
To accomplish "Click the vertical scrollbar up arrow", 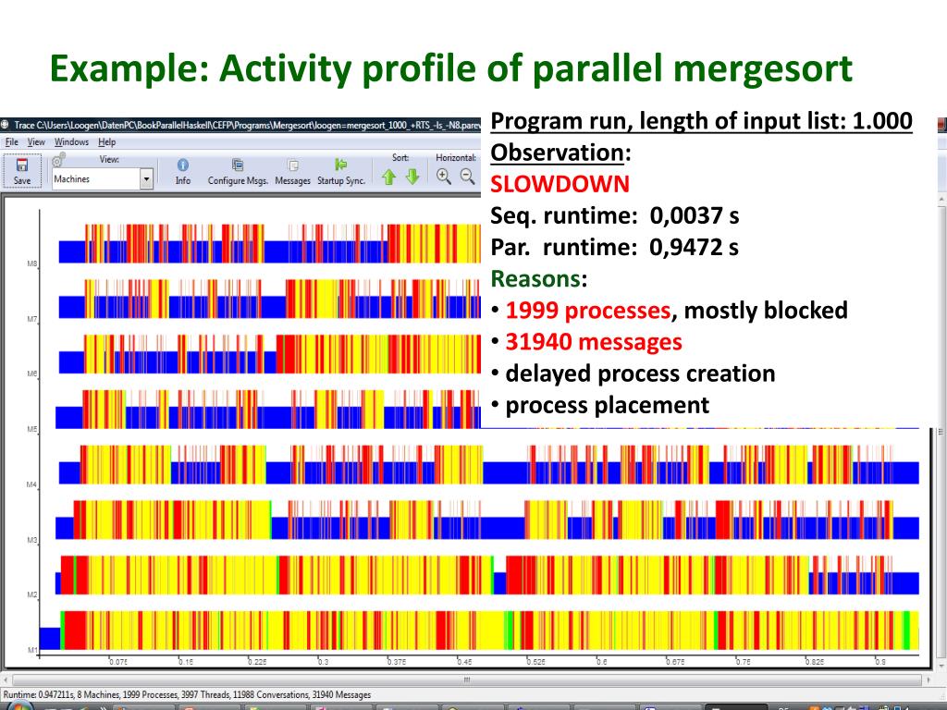I will [941, 200].
